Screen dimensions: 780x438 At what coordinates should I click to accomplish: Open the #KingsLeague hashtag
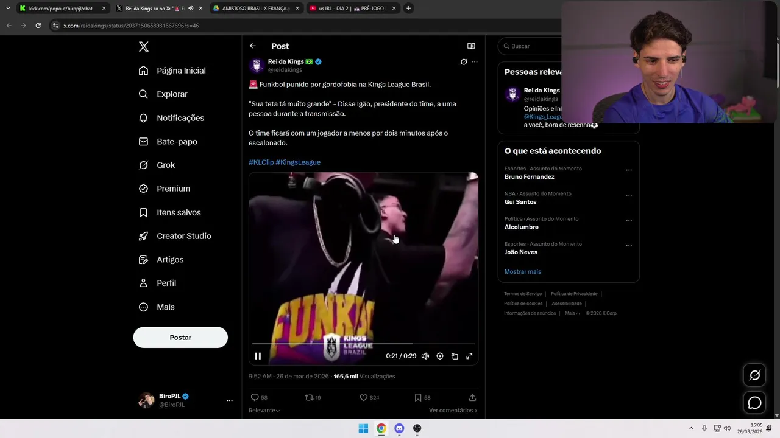tap(298, 162)
